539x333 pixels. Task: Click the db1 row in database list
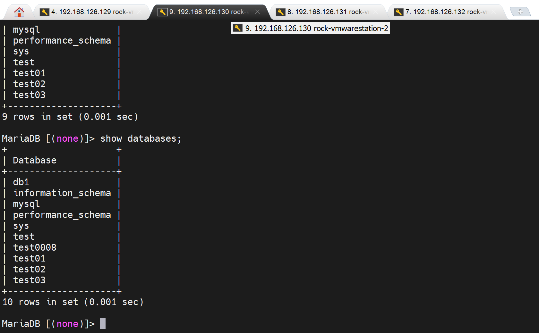point(21,182)
